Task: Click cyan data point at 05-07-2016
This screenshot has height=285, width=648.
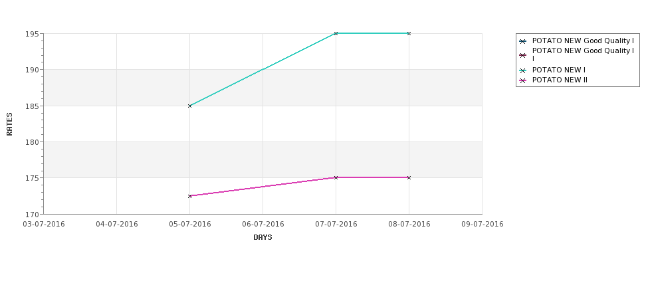Action: [189, 106]
